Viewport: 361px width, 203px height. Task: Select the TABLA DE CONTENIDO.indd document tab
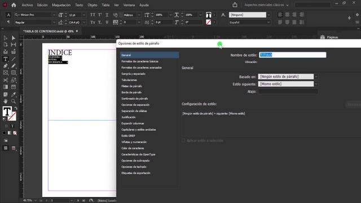click(49, 31)
